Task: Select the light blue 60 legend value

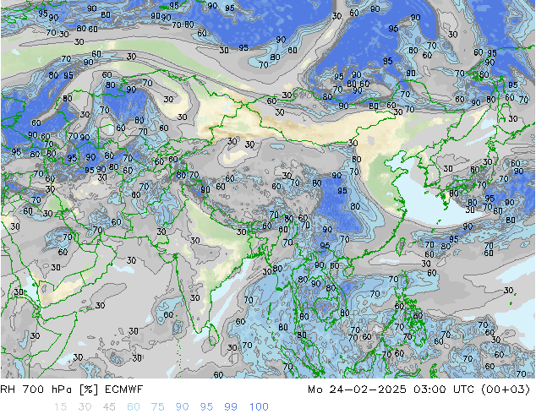Action: (134, 406)
